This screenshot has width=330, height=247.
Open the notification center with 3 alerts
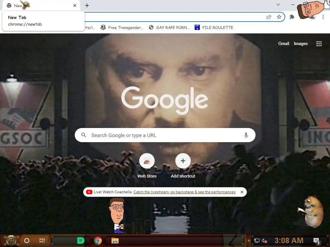pyautogui.click(x=316, y=241)
